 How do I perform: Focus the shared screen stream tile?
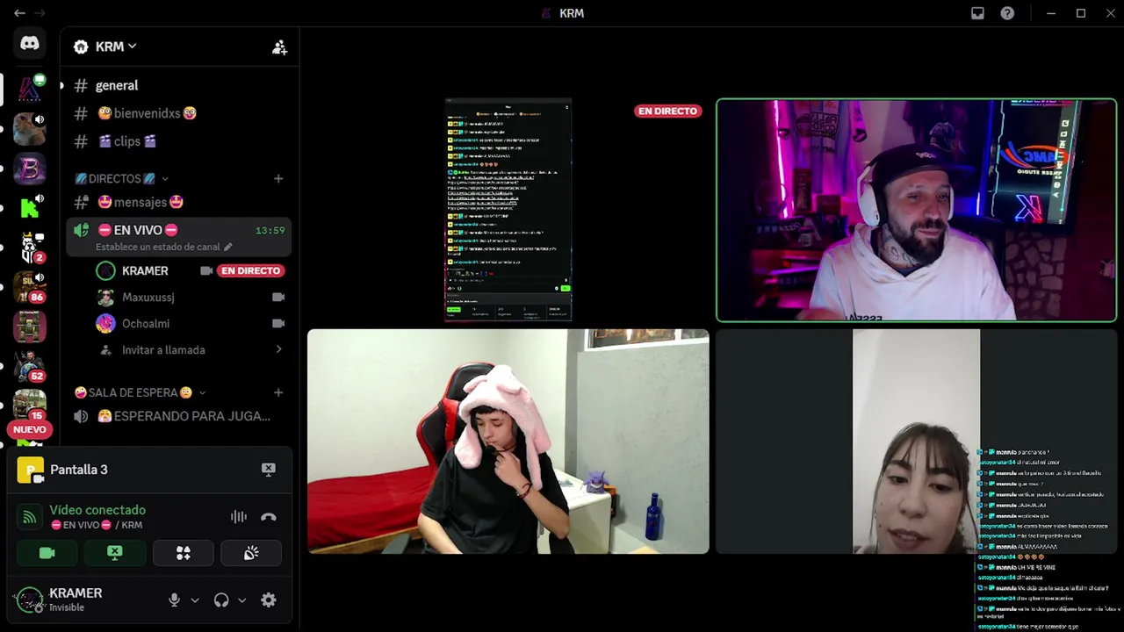(508, 211)
